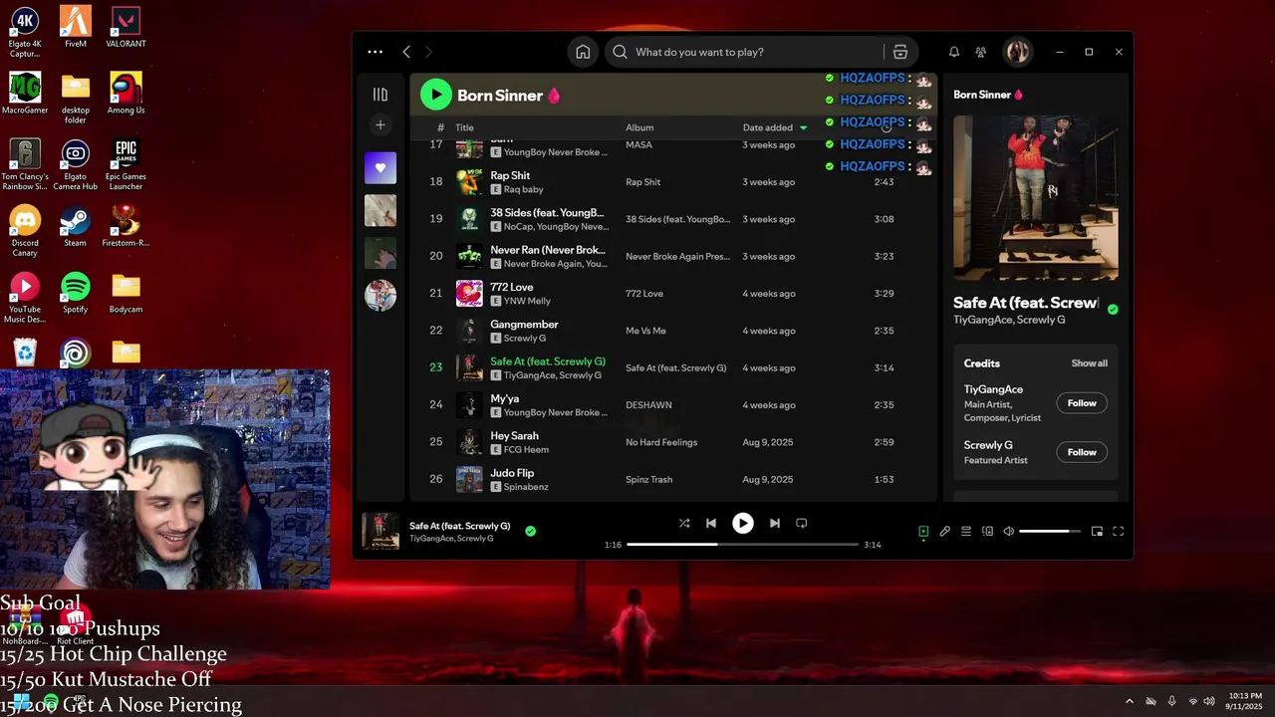Open the VALORANT desktop shortcut
Viewport: 1275px width, 717px height.
coord(126,27)
